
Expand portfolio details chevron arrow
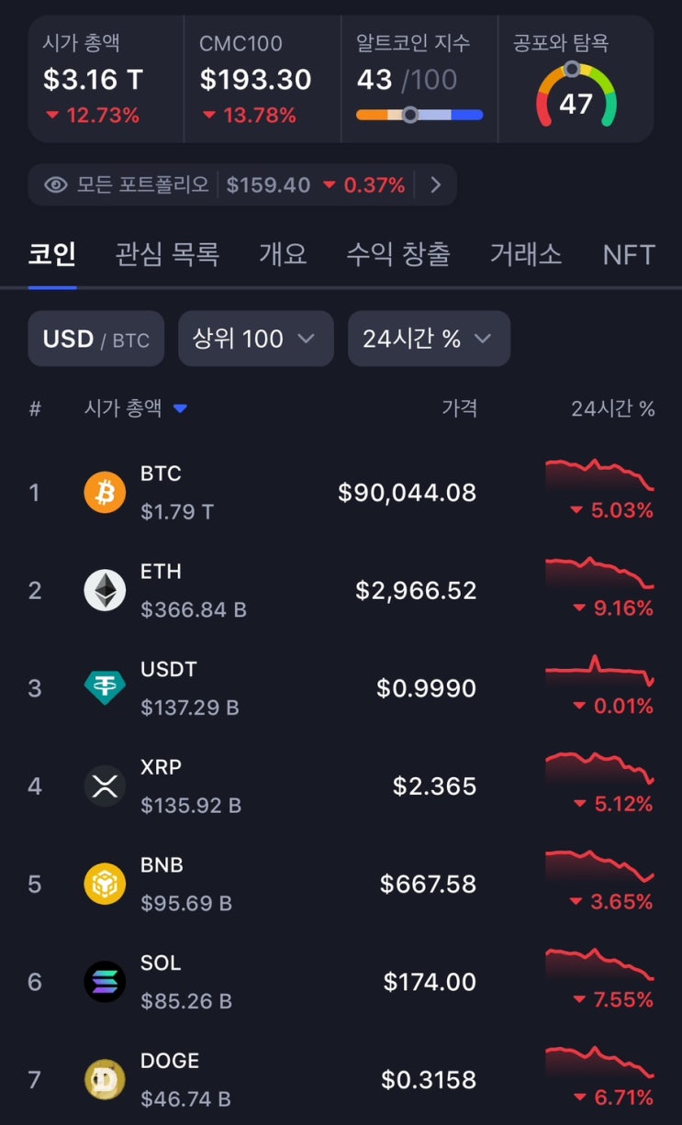436,185
